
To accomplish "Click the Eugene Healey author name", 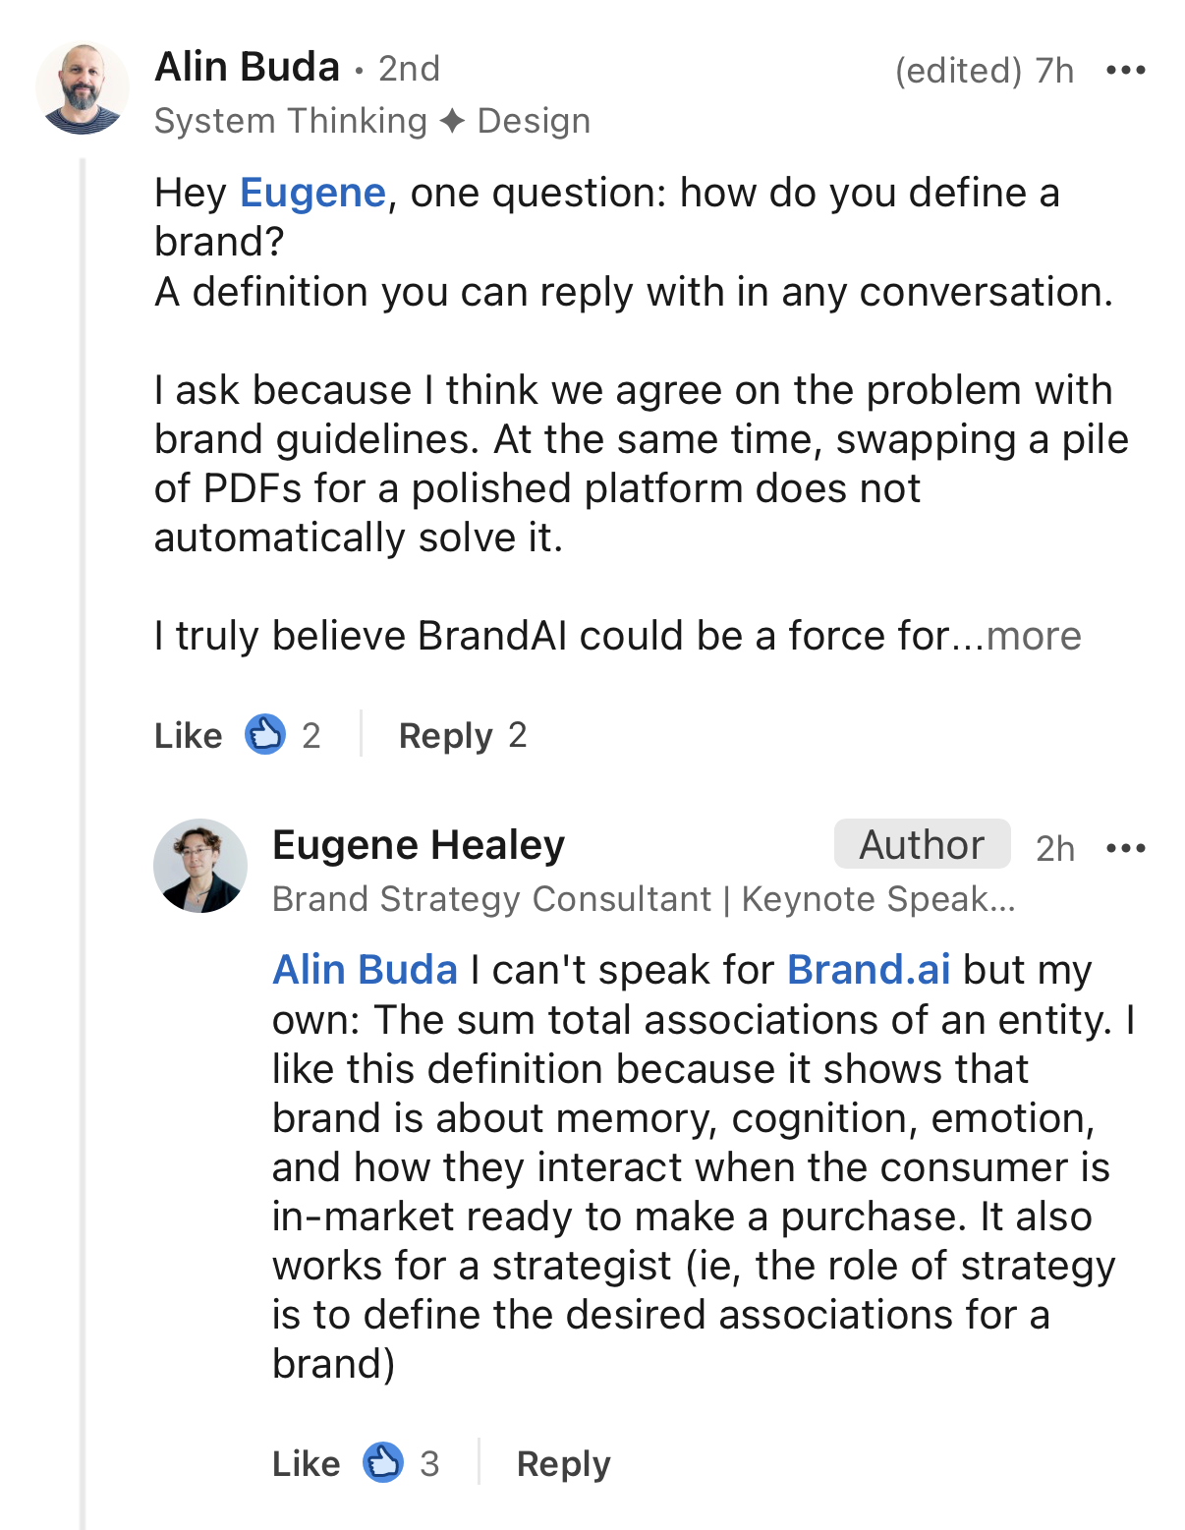I will [x=419, y=845].
